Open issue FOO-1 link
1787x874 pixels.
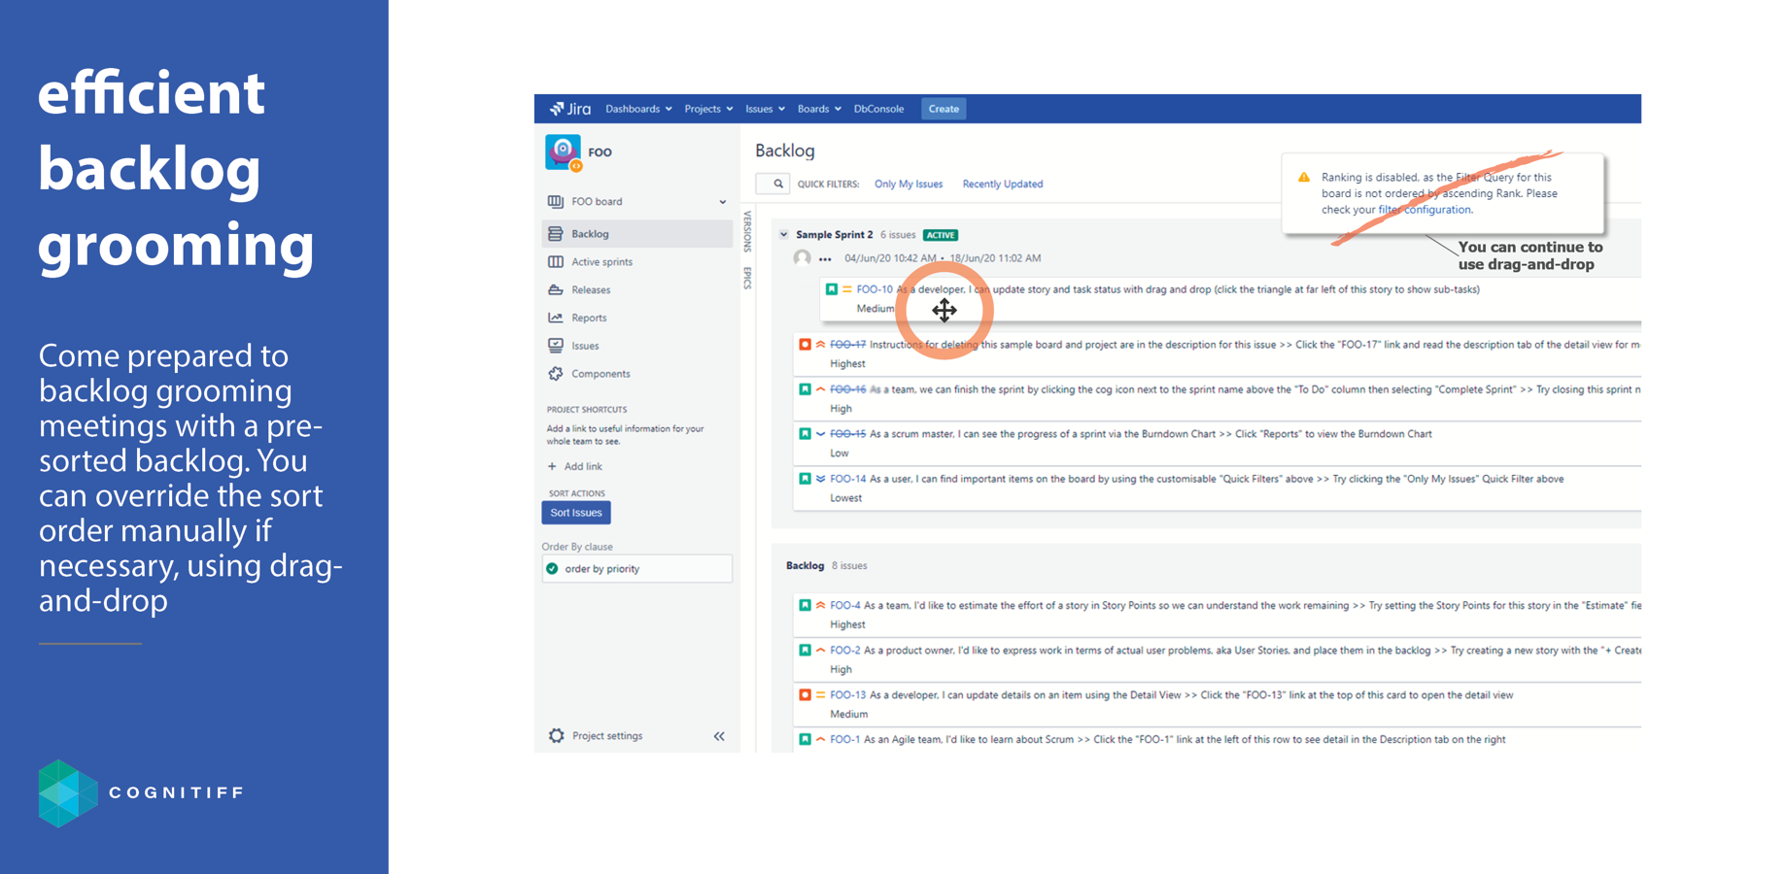click(x=845, y=740)
